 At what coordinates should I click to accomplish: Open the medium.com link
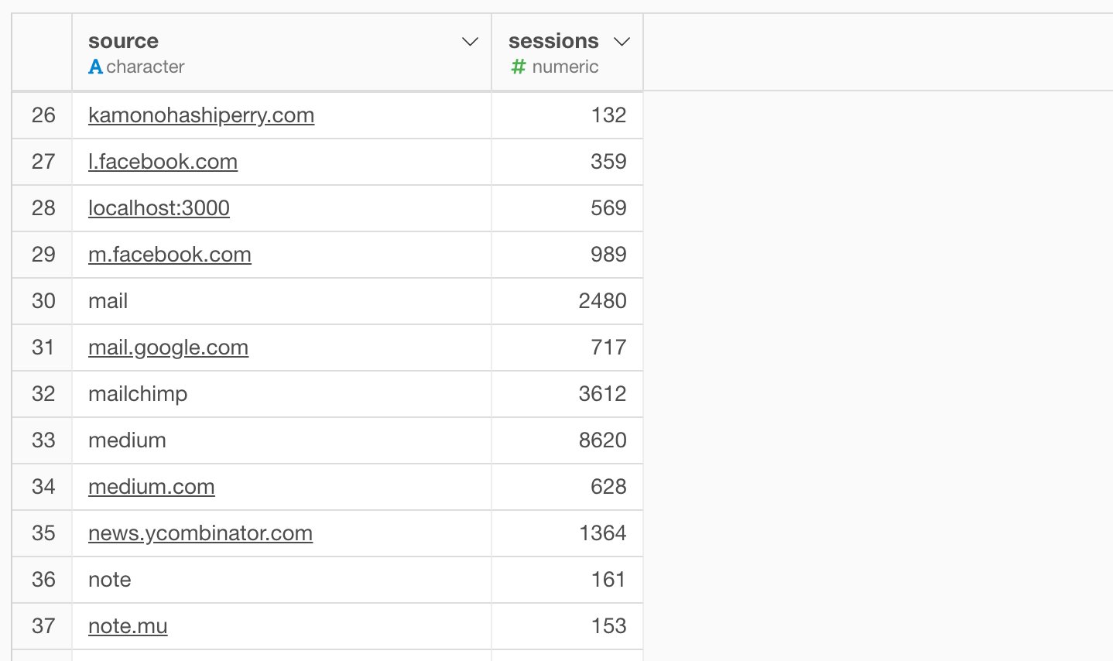click(152, 487)
